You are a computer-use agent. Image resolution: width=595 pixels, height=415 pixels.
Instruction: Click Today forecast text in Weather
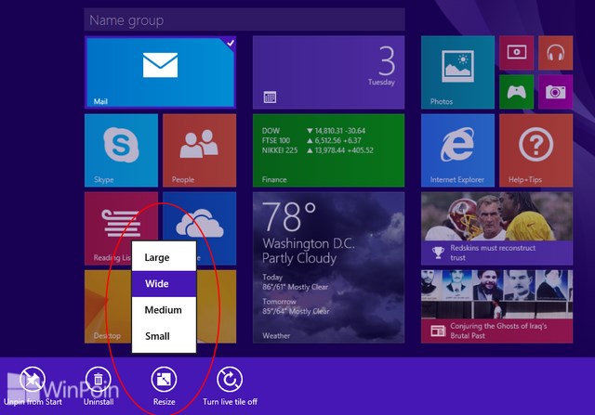point(296,282)
